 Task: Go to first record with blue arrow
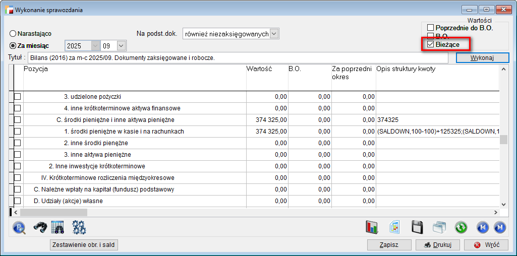[x=482, y=227]
